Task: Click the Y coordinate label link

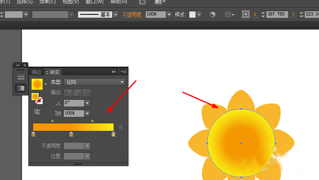Action: [294, 14]
